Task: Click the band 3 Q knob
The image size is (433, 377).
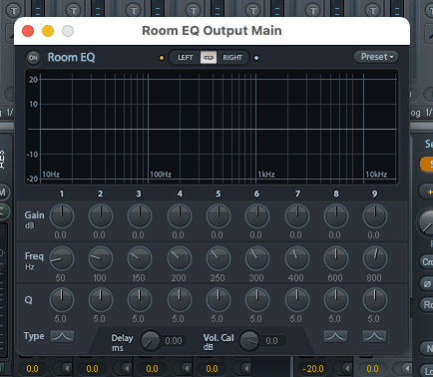Action: pos(140,299)
